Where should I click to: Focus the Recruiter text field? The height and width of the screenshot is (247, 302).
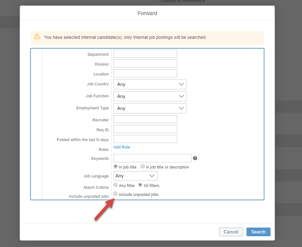click(x=145, y=119)
